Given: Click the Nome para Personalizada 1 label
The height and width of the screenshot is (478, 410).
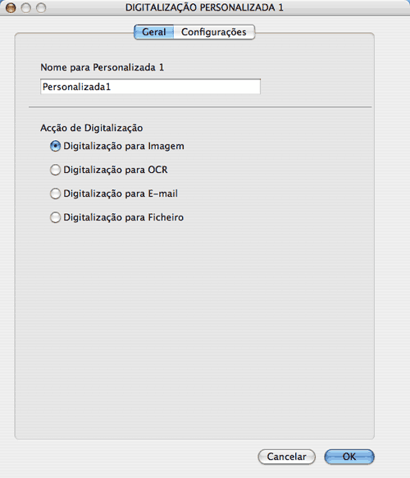Looking at the screenshot, I should click(x=102, y=67).
